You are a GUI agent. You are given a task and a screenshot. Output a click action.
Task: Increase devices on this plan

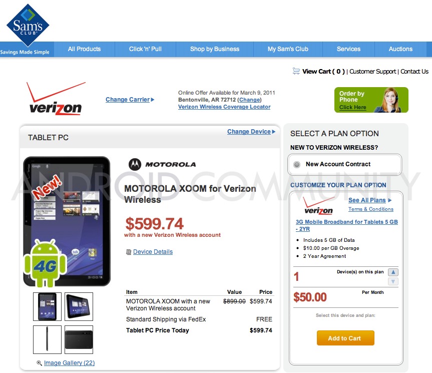pyautogui.click(x=393, y=272)
